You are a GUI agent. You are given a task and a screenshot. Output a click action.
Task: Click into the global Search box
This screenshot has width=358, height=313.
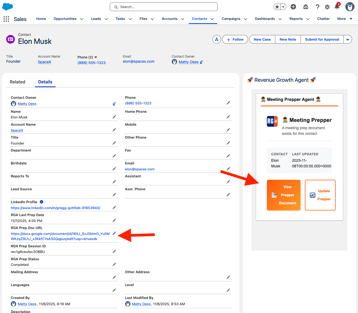[163, 7]
